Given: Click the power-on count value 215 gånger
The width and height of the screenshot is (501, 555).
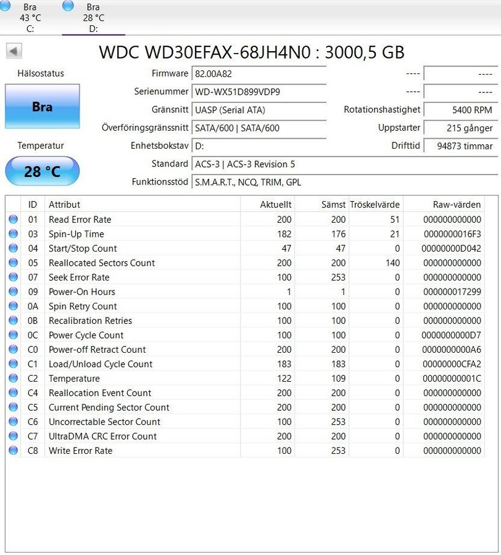Looking at the screenshot, I should tap(461, 128).
